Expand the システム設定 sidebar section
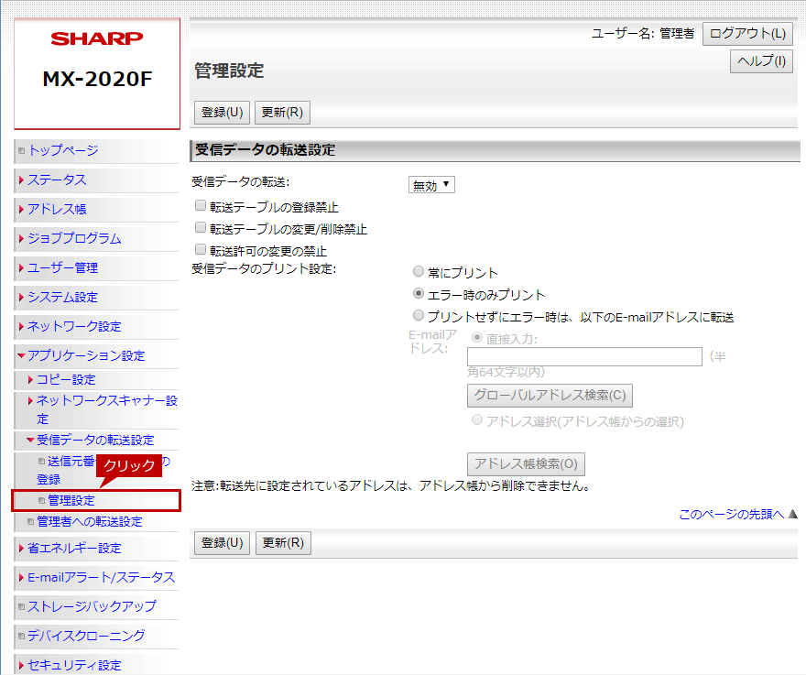 coord(62,297)
